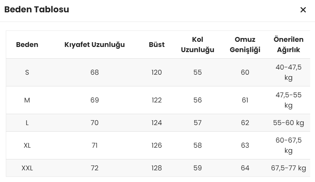Click the Büst column header
This screenshot has width=315, height=182.
tap(157, 45)
